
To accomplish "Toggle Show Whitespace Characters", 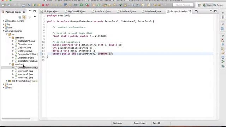I will [x=138, y=5].
